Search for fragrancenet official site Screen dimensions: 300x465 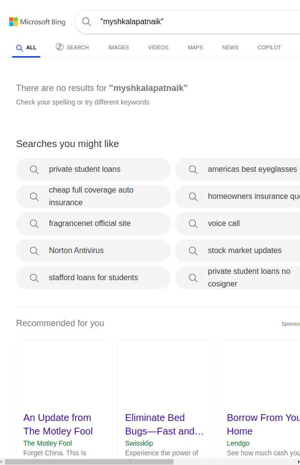pos(93,224)
